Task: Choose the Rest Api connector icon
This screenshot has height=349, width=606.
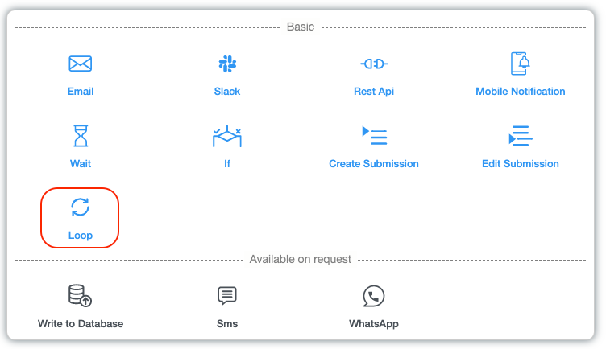Action: [x=374, y=64]
